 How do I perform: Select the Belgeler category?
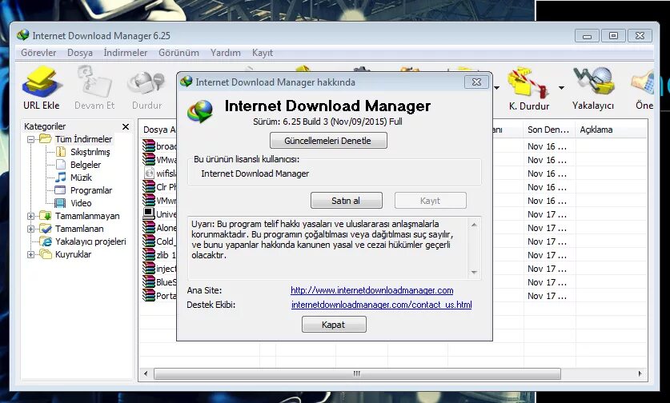tap(86, 165)
